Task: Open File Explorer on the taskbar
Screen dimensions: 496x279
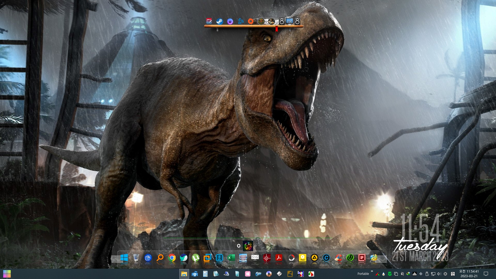Action: pos(184,274)
